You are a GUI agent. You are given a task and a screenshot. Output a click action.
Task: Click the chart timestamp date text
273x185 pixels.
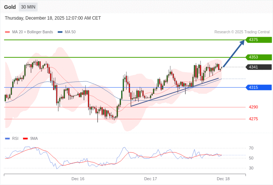(x=53, y=18)
